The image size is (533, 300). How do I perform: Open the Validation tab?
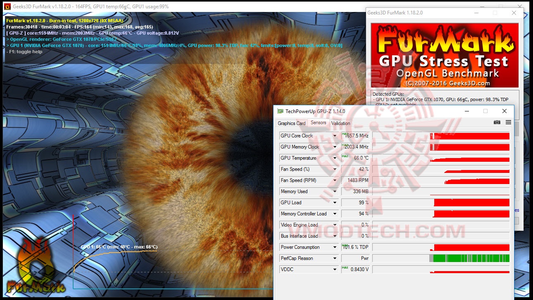point(340,123)
